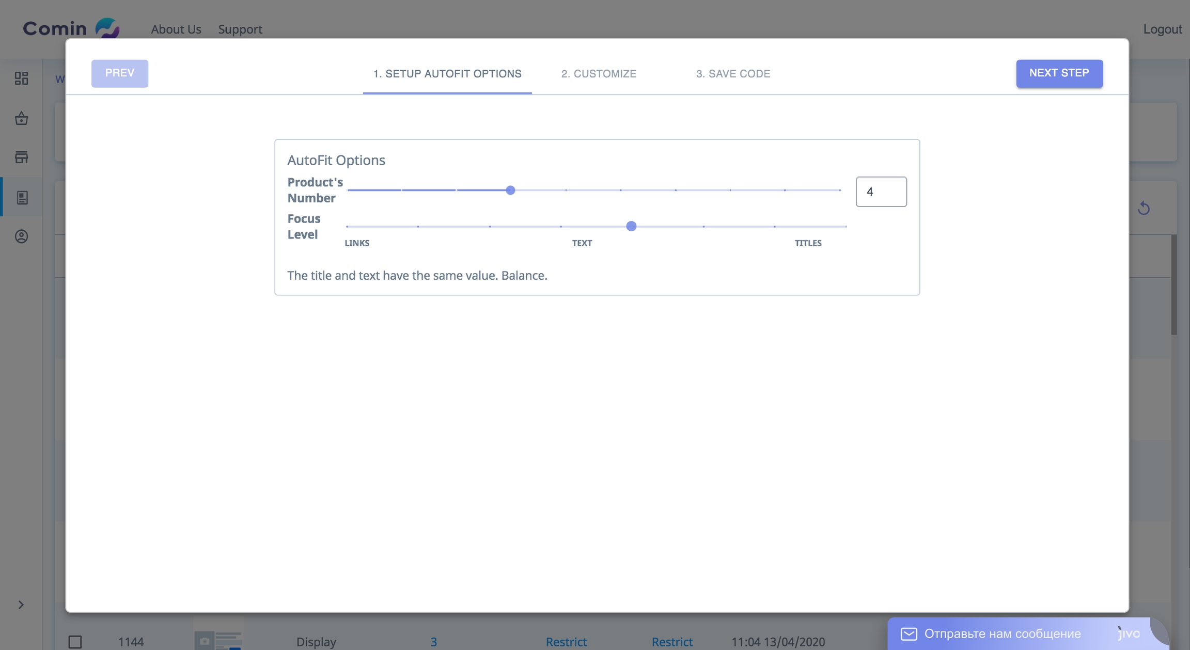The image size is (1190, 650).
Task: Click the Comin logo
Action: tap(71, 28)
